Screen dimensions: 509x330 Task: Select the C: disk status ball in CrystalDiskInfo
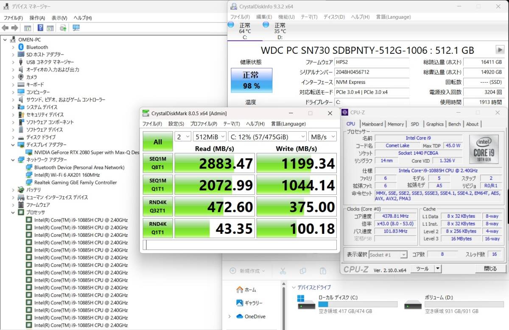click(x=231, y=25)
